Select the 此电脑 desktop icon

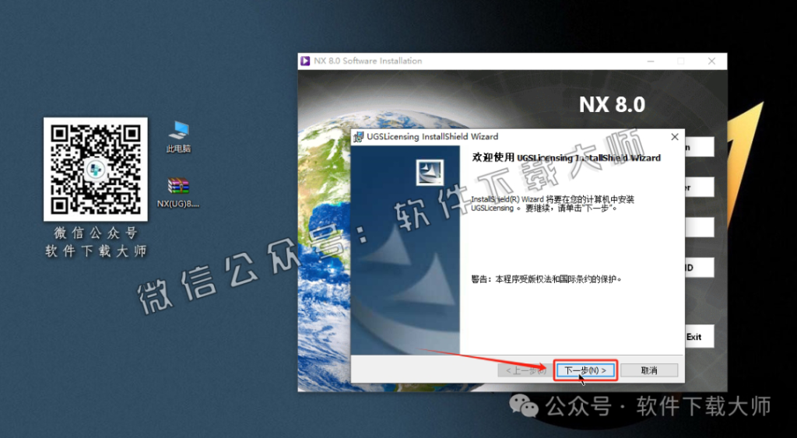pyautogui.click(x=178, y=137)
